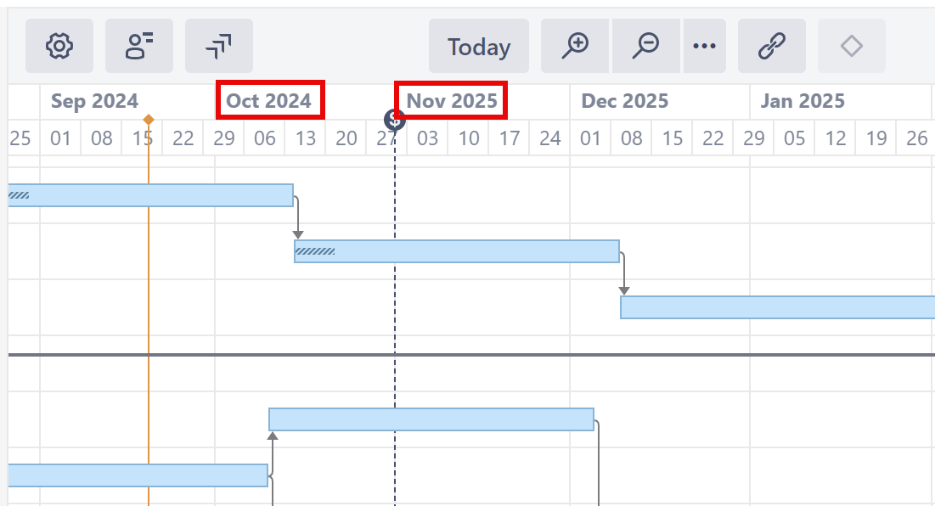Open the Gantt settings gear
The image size is (935, 506).
click(x=59, y=47)
